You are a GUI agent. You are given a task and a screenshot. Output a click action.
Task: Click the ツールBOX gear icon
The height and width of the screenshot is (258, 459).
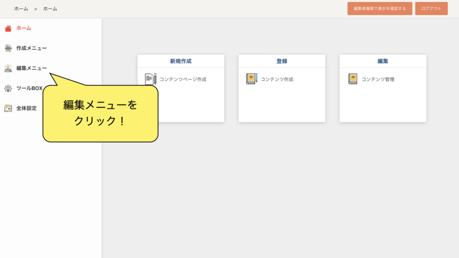pyautogui.click(x=8, y=88)
